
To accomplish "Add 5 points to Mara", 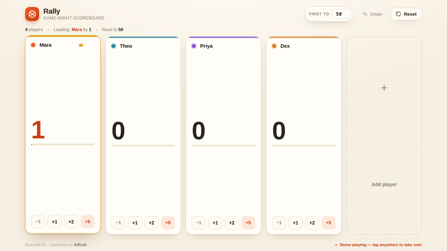I will [x=88, y=222].
